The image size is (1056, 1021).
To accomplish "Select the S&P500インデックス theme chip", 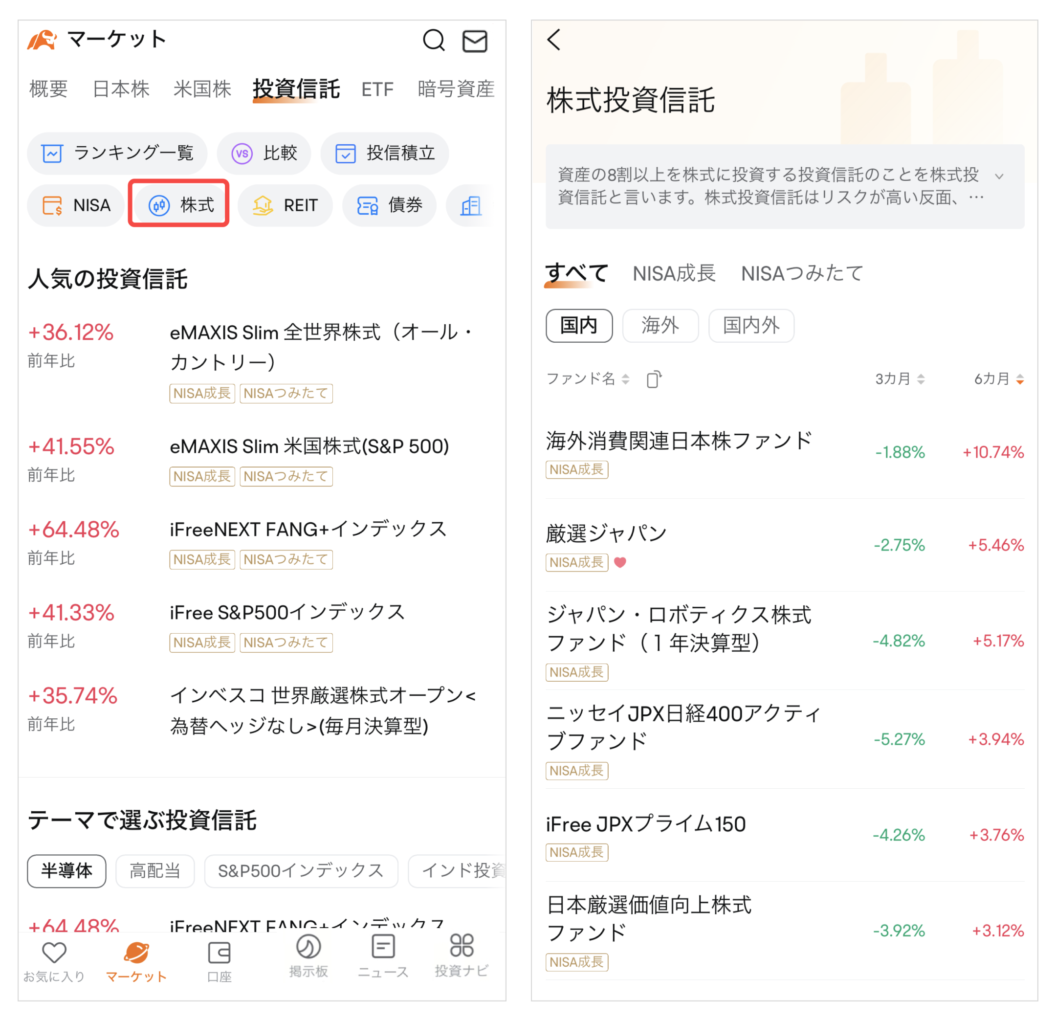I will tap(301, 871).
